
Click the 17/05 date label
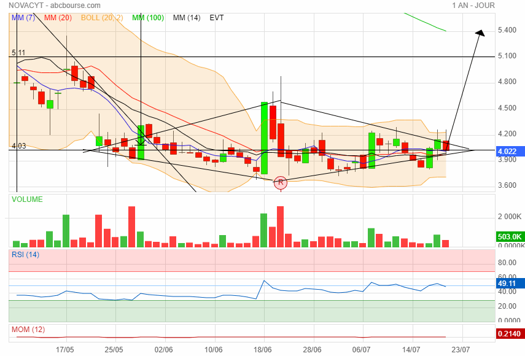click(x=65, y=350)
